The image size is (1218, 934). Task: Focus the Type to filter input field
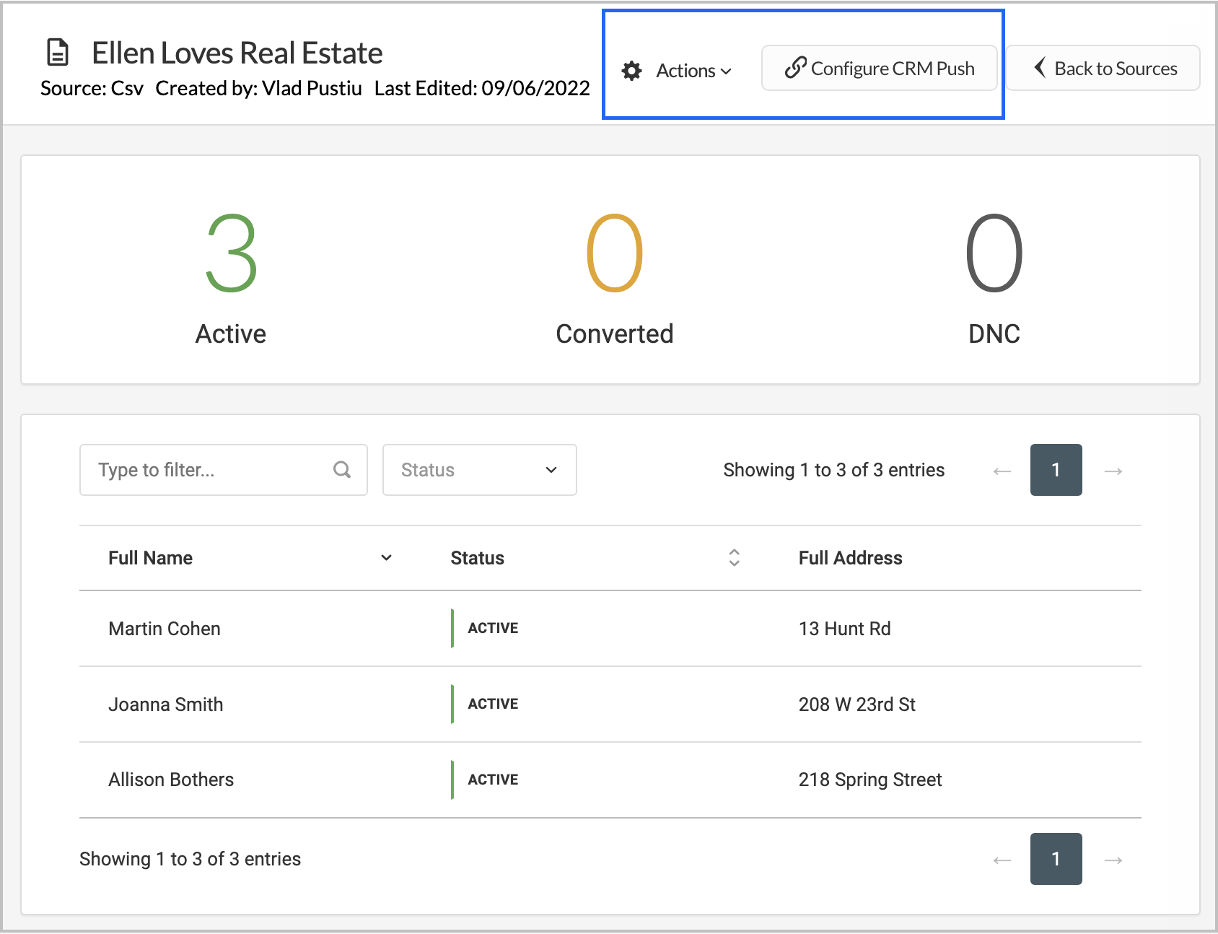[209, 470]
